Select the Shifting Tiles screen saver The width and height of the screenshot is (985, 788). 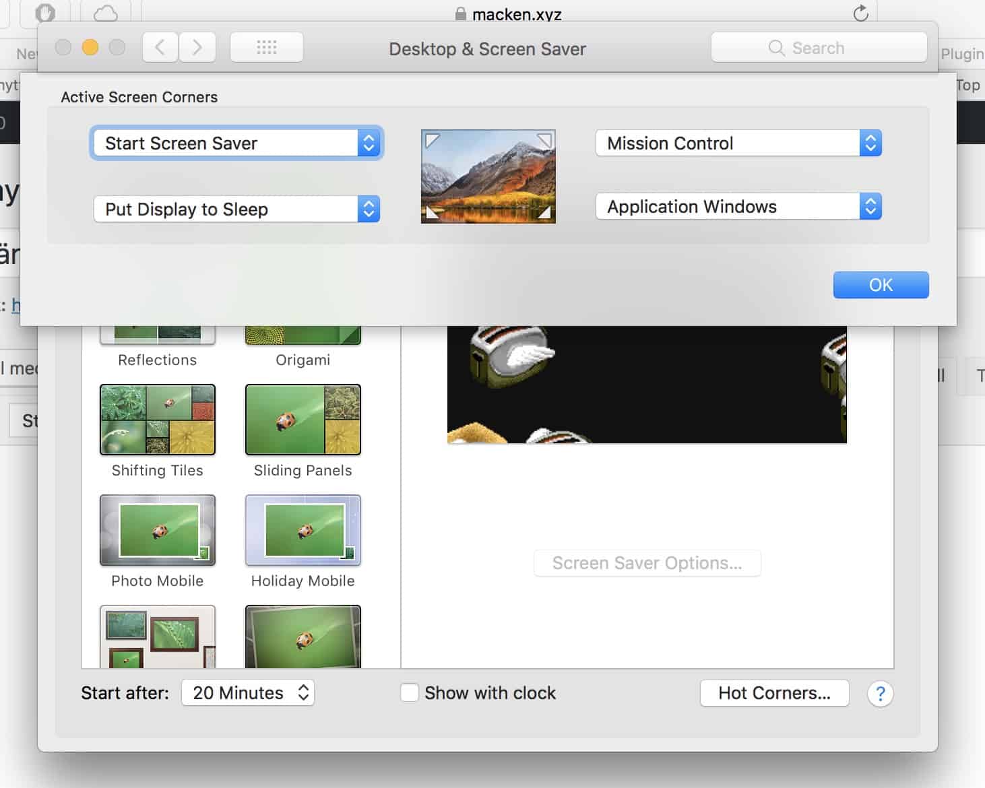click(158, 420)
